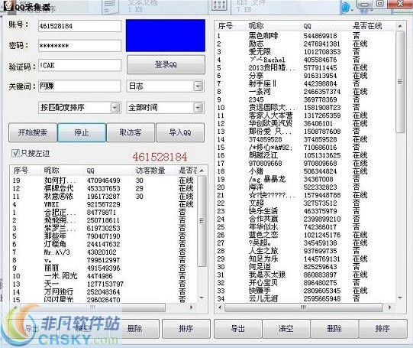
Task: Click right arrow of left list horizontal scrollbar
Action: pos(191,307)
